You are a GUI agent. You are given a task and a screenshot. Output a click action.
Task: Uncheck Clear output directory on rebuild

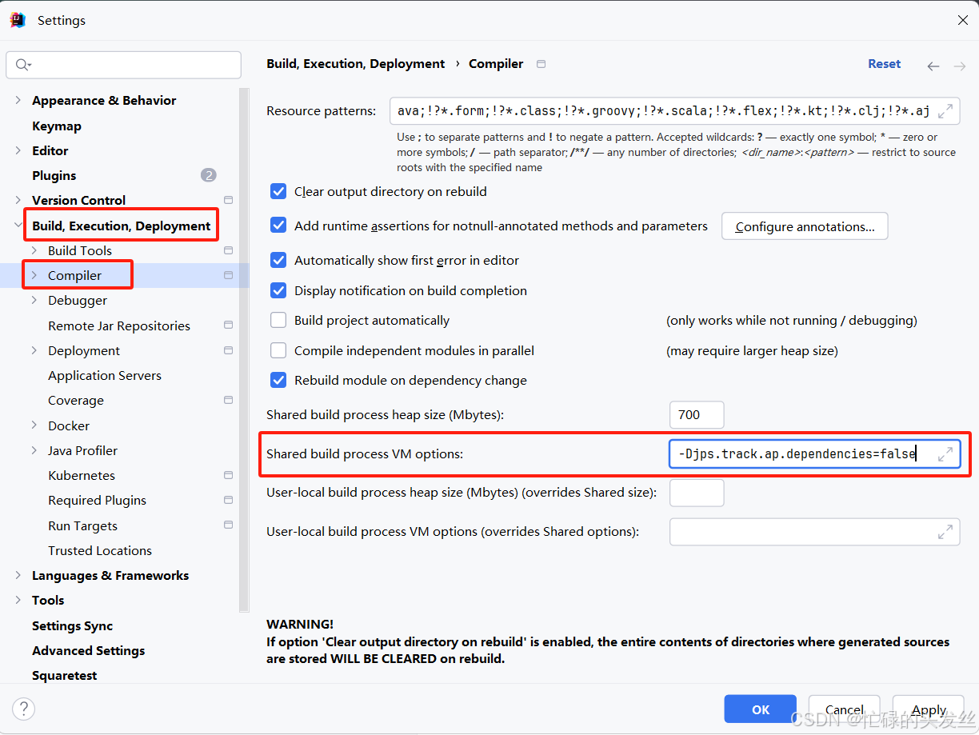pos(278,191)
